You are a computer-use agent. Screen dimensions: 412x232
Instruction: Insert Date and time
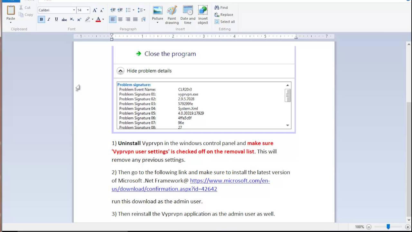point(188,15)
